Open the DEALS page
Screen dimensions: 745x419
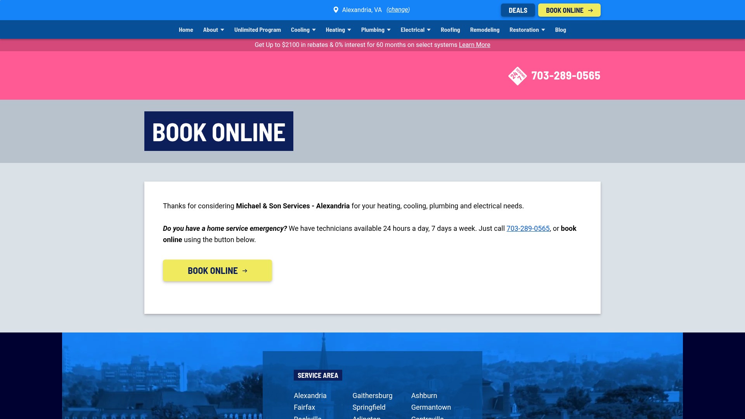click(518, 10)
